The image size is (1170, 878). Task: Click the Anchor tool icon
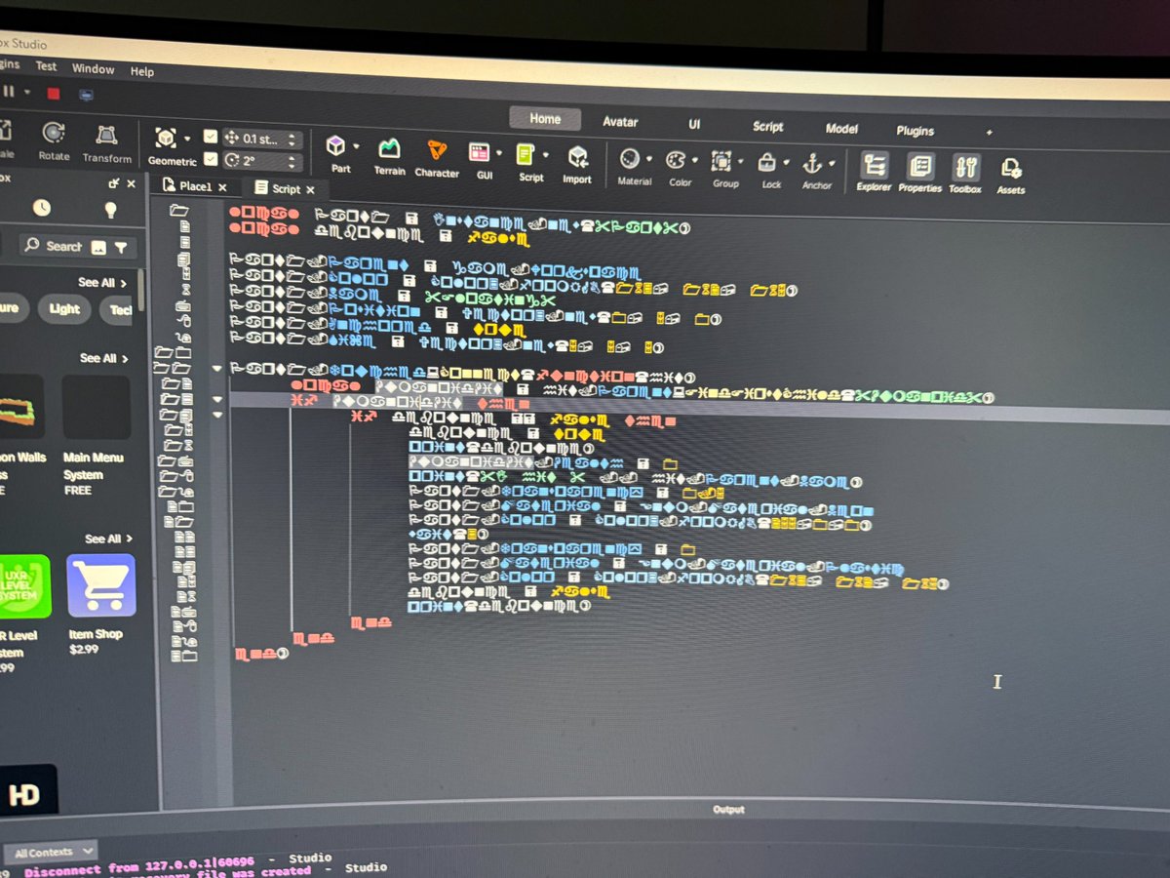[812, 163]
